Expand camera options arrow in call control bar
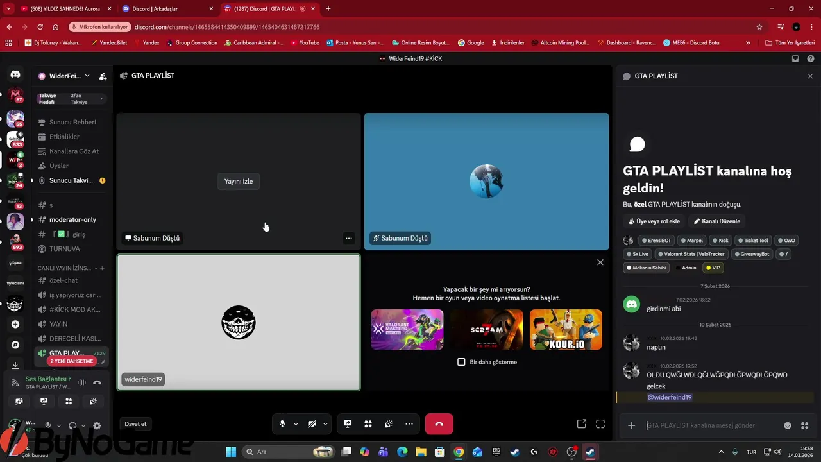This screenshot has height=462, width=821. point(325,424)
